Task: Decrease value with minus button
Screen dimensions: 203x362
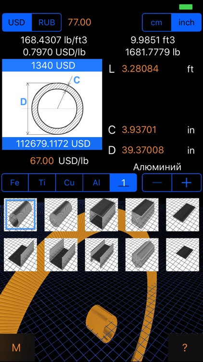Action: [x=157, y=182]
